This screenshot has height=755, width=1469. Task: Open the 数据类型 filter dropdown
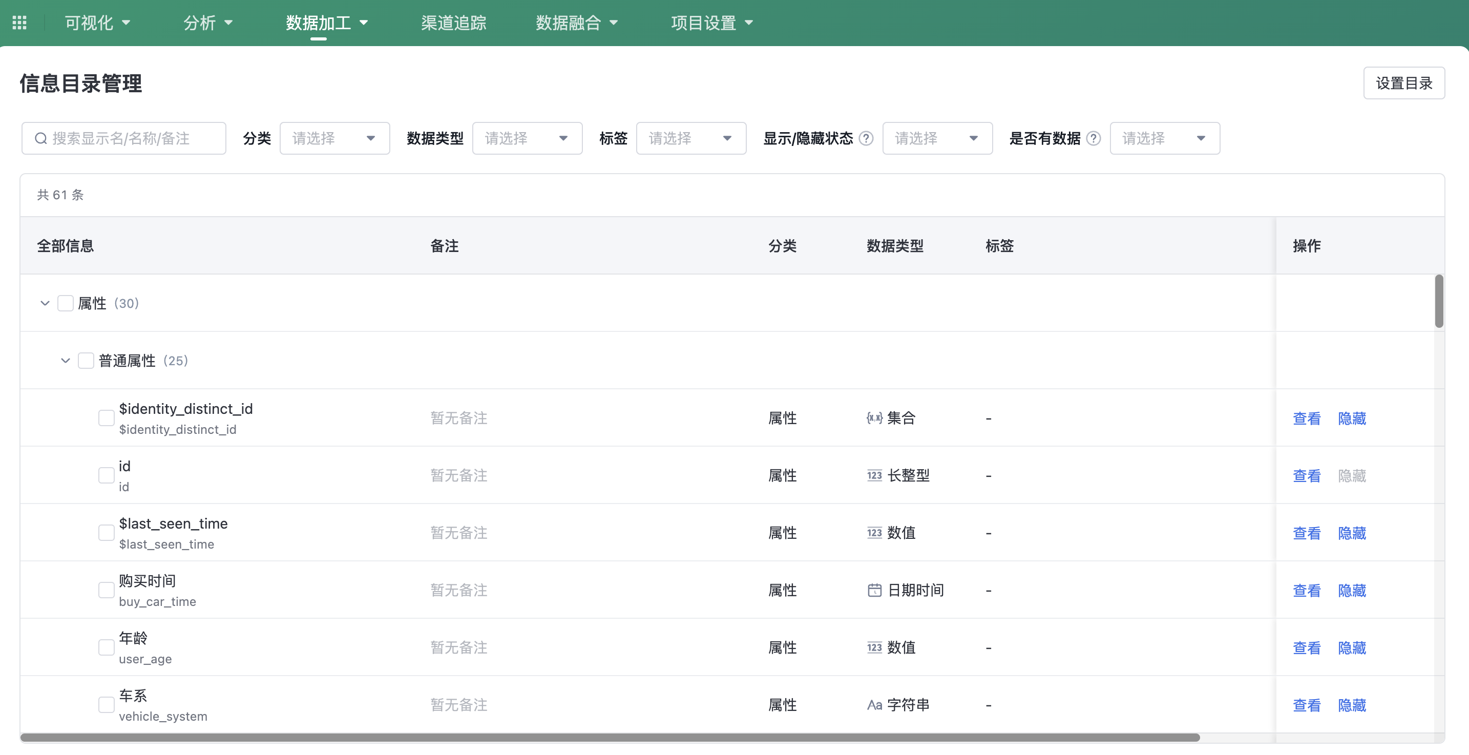click(x=528, y=139)
